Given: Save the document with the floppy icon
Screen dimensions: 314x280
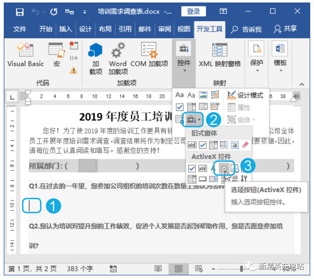Looking at the screenshot, I should (x=20, y=12).
